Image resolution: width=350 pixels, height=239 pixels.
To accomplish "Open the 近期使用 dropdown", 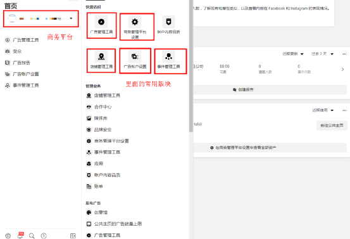I will (323, 110).
